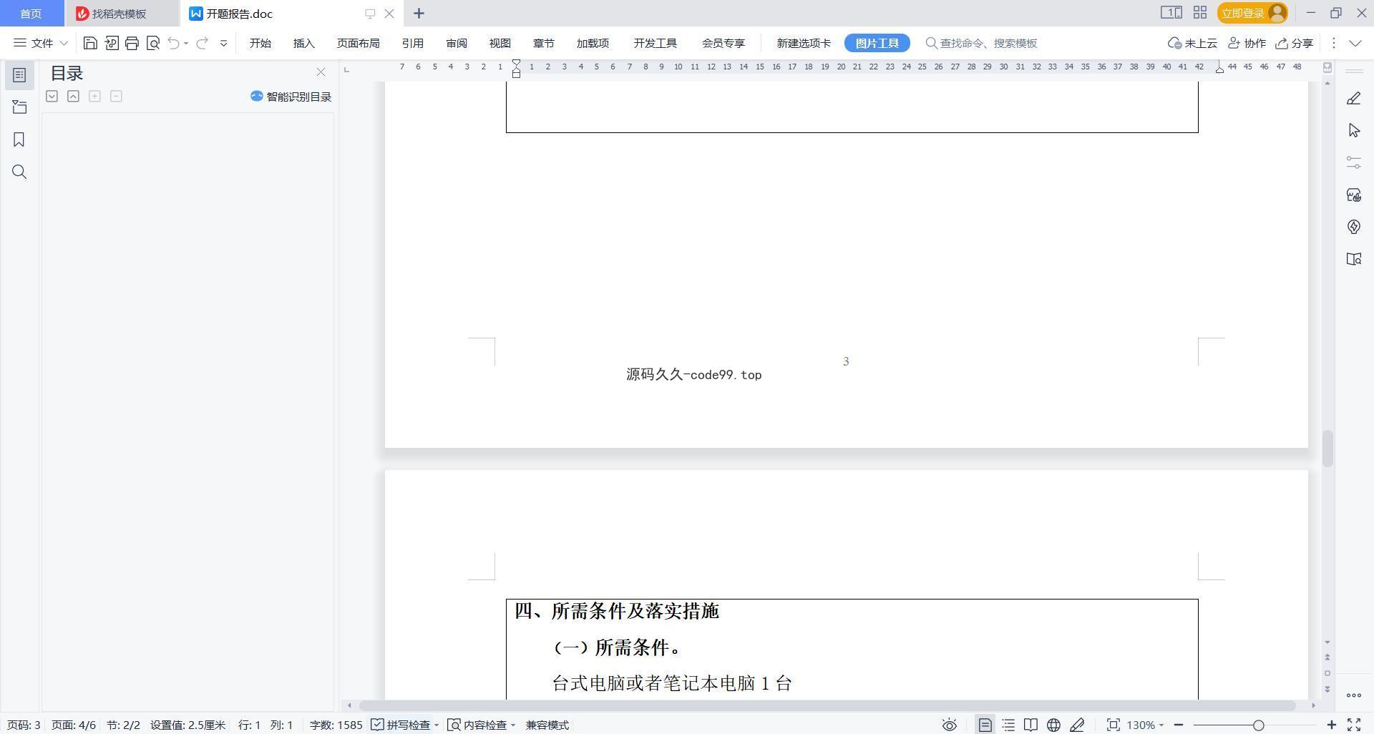1374x734 pixels.
Task: Open the Find magnifier in left sidebar
Action: coord(19,172)
